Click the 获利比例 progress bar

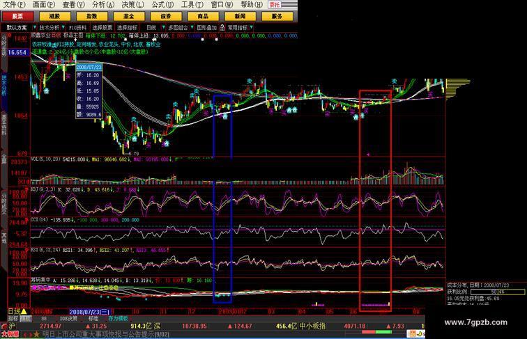click(x=498, y=292)
